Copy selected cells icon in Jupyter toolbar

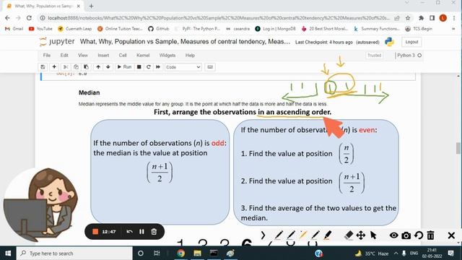click(76, 67)
